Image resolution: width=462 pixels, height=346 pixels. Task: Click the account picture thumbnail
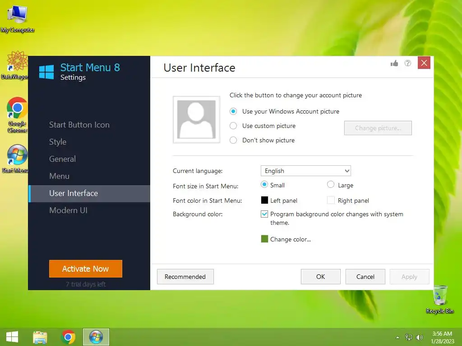coord(197,119)
